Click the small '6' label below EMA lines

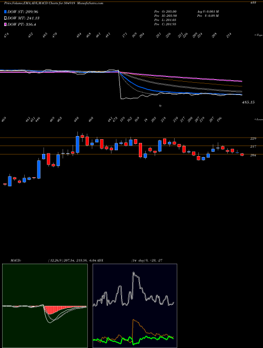click(x=160, y=106)
